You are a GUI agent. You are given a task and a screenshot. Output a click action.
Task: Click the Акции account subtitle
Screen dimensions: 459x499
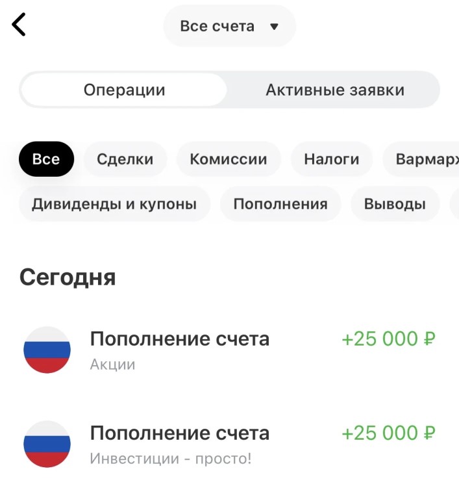tap(112, 364)
